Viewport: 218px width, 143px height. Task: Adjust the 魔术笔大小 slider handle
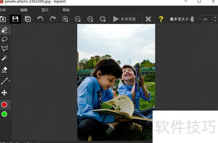[x=192, y=19]
